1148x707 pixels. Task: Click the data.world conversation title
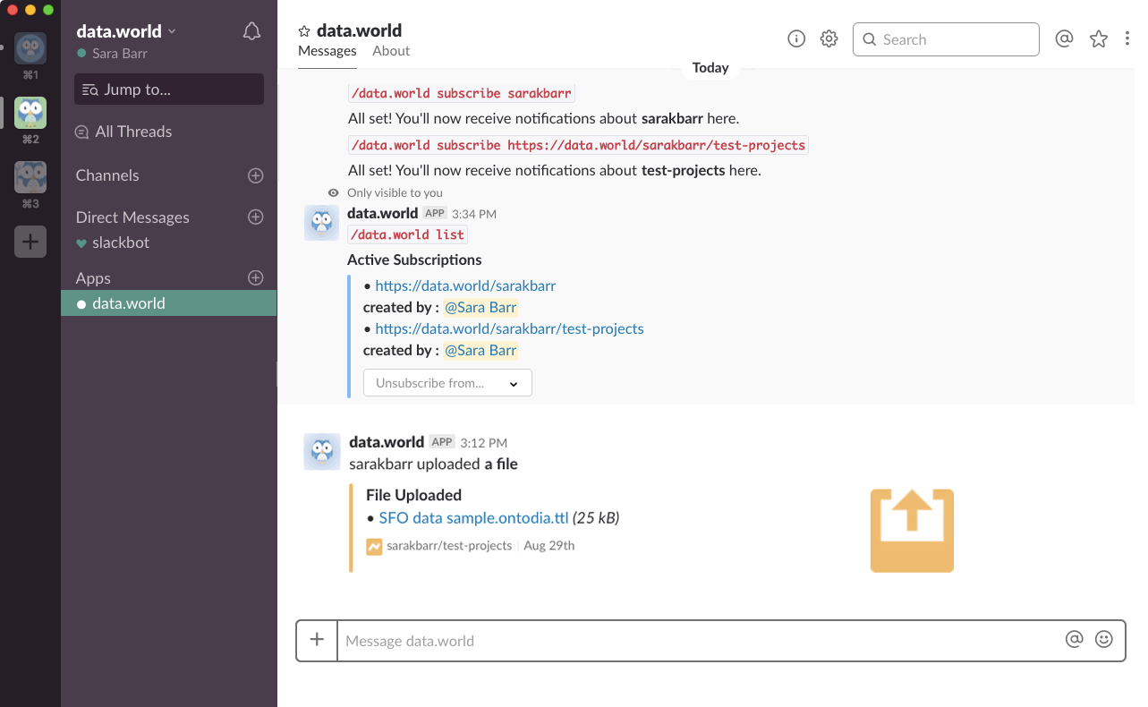pyautogui.click(x=359, y=31)
